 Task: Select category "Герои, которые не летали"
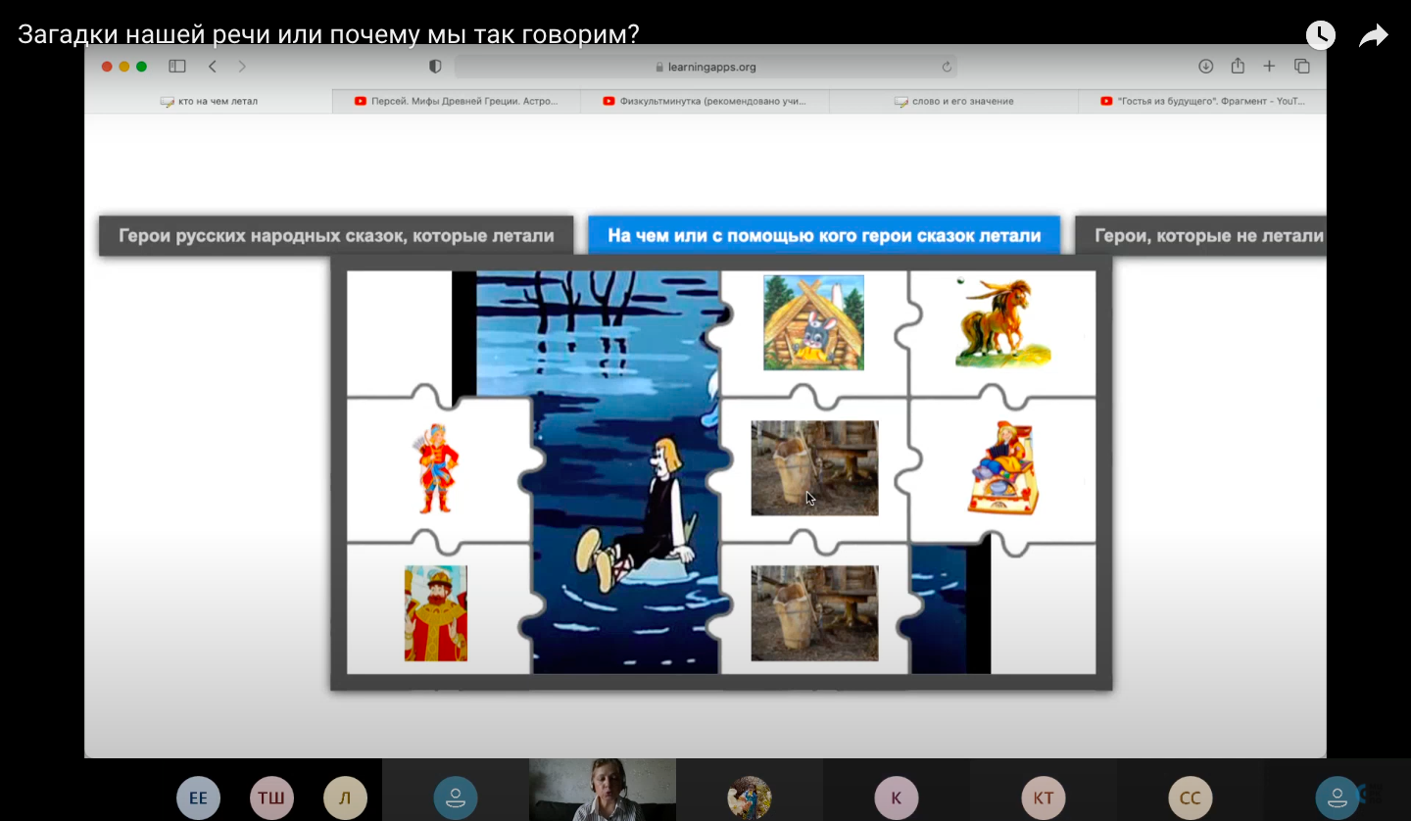[x=1201, y=236]
